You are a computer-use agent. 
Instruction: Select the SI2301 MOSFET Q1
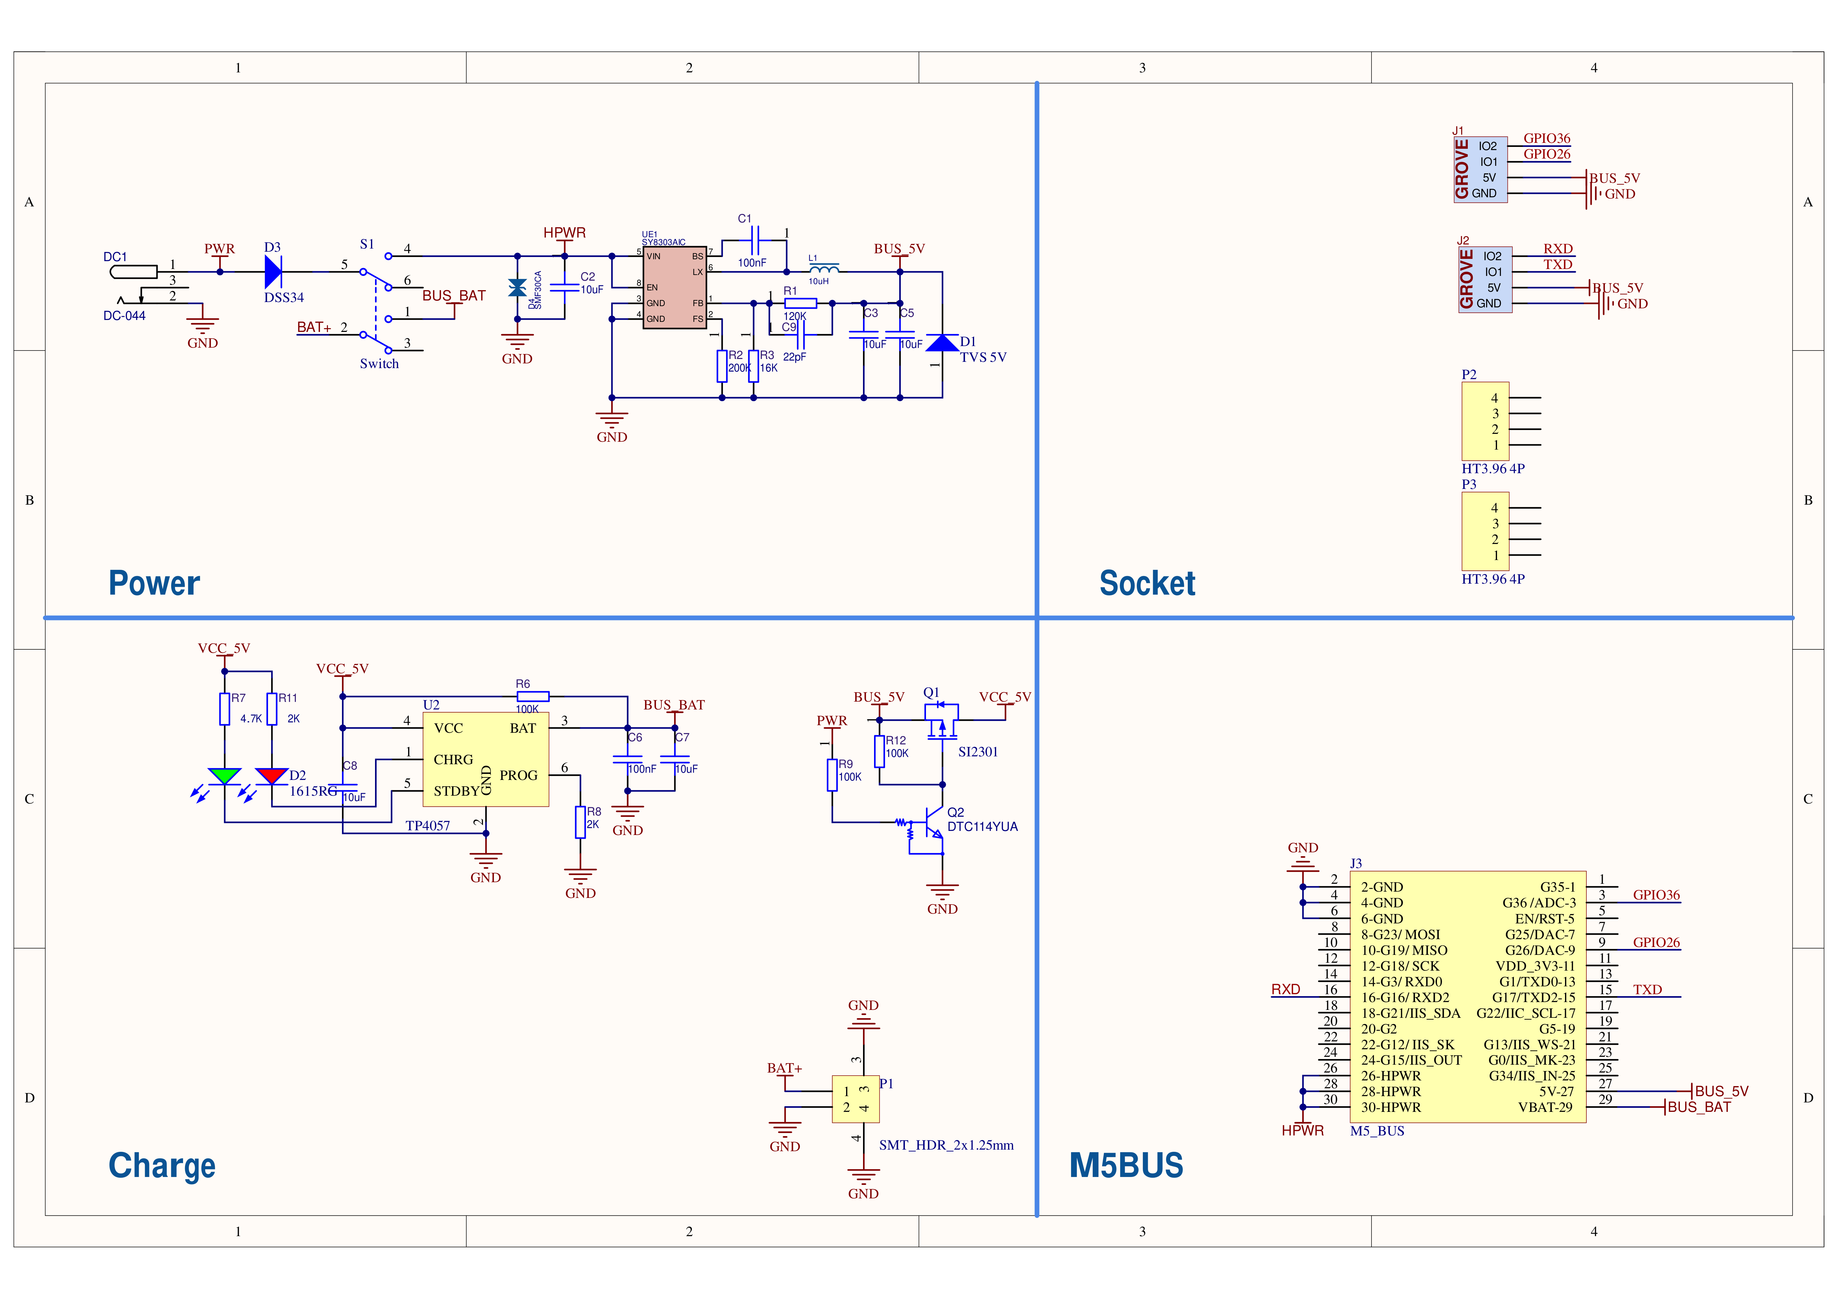[x=942, y=721]
